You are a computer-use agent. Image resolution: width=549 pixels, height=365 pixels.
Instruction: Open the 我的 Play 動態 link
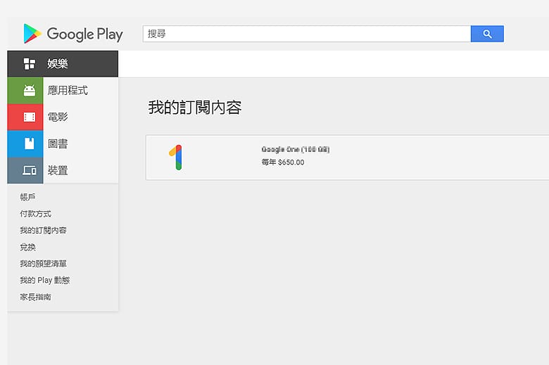tap(45, 281)
